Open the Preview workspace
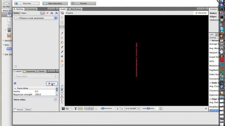225x126 pixels. click(x=83, y=3)
